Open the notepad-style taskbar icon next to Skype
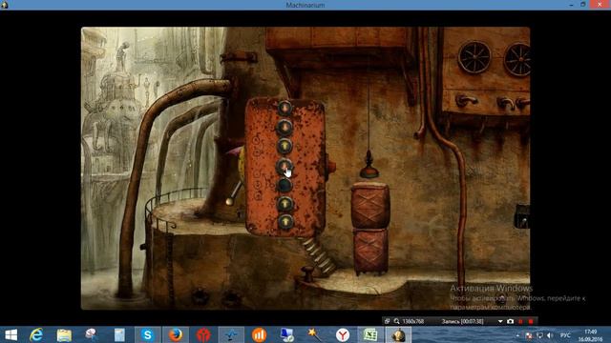 point(119,334)
